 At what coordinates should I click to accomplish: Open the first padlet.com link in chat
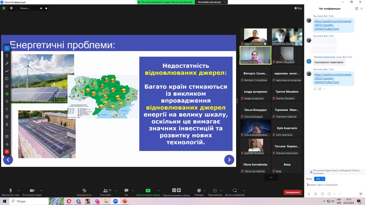(x=333, y=25)
